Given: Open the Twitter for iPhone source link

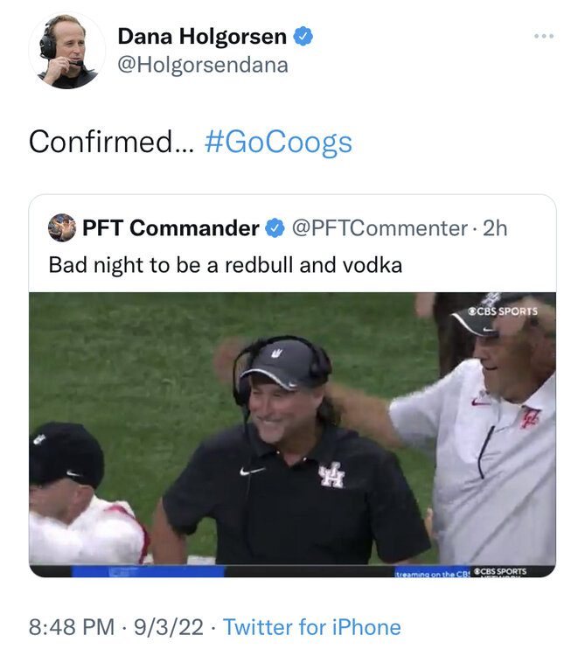Looking at the screenshot, I should pos(311,627).
